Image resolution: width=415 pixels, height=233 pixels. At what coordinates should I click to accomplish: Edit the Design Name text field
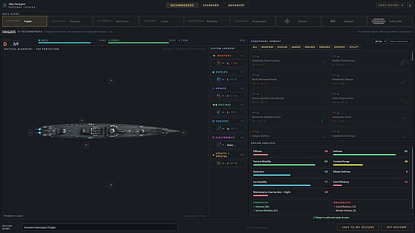(100, 227)
